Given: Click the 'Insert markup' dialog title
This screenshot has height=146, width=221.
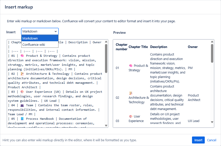Looking at the screenshot, I should [x=19, y=7].
